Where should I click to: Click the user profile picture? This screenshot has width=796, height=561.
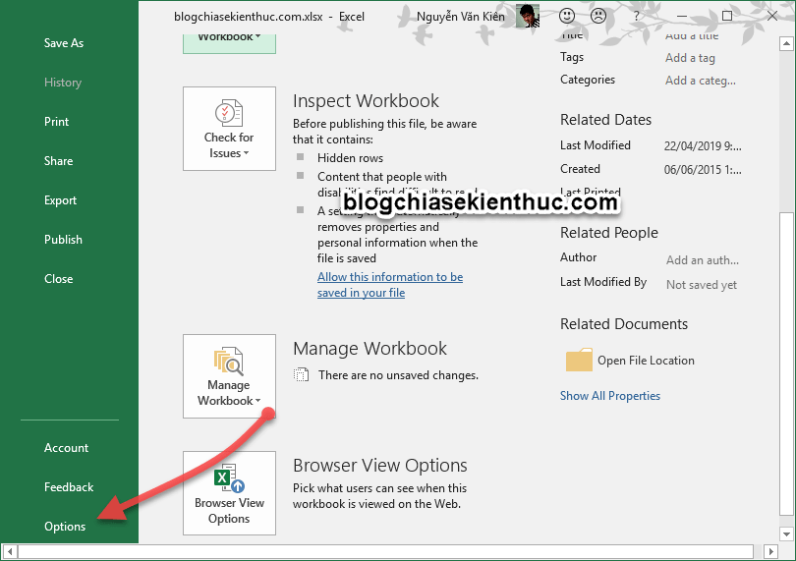pyautogui.click(x=528, y=16)
